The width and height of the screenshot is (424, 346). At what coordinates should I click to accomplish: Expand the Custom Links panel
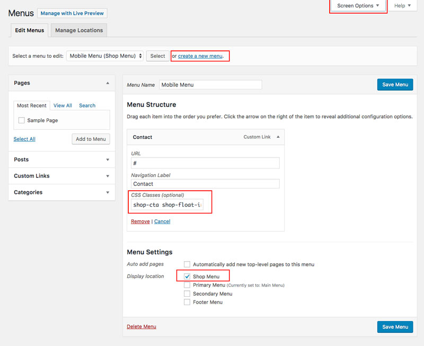[108, 176]
